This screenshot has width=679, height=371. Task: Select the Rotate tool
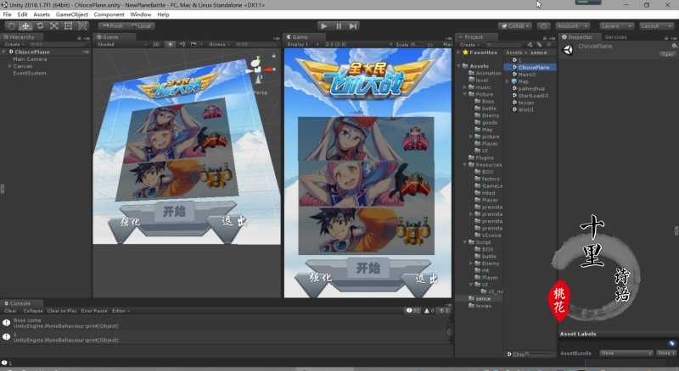tap(40, 26)
